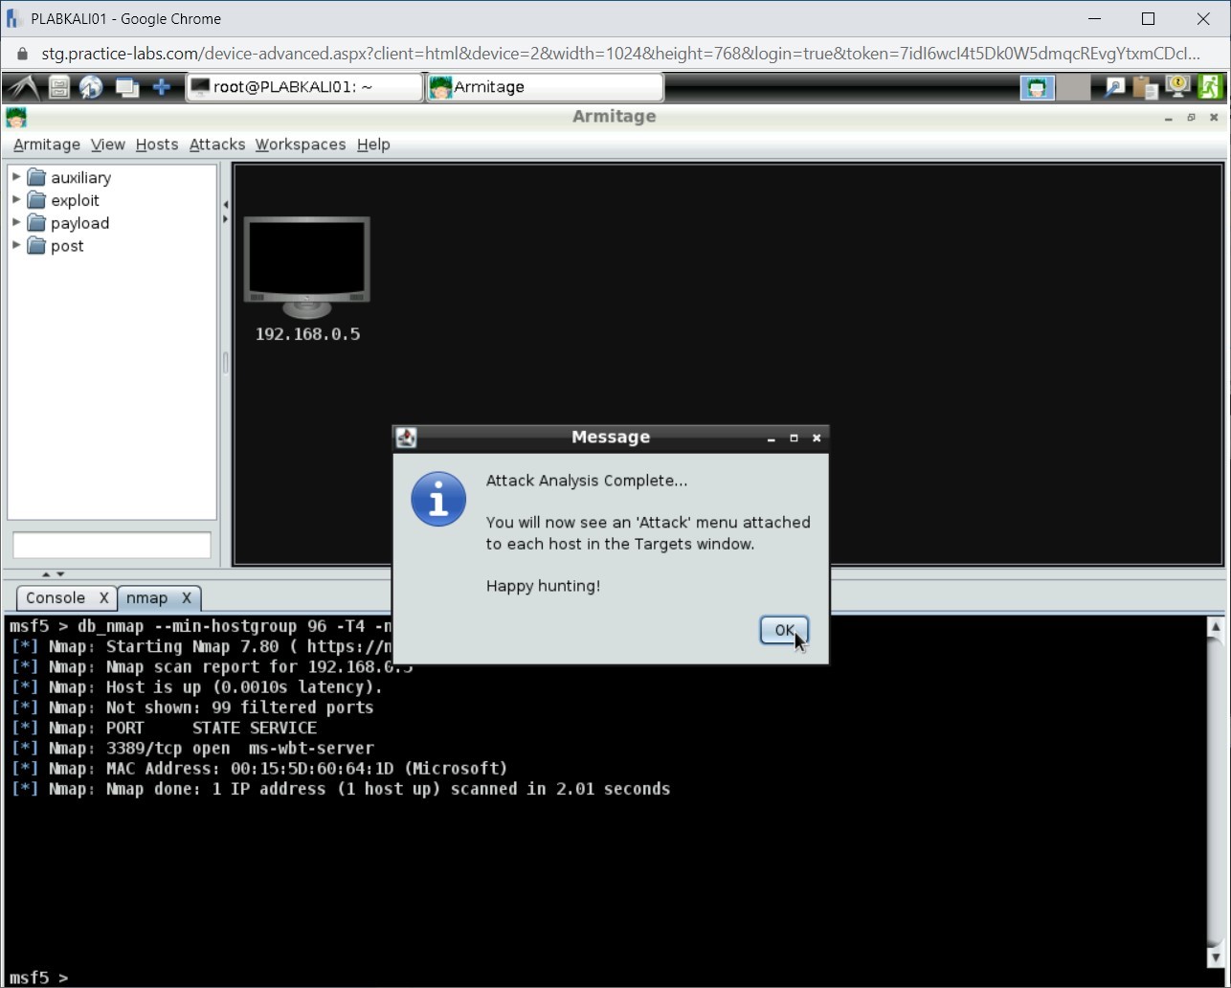
Task: Switch to the Console tab
Action: (56, 597)
